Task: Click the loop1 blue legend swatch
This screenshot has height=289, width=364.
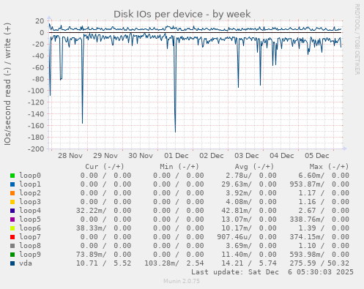Action: click(x=12, y=184)
